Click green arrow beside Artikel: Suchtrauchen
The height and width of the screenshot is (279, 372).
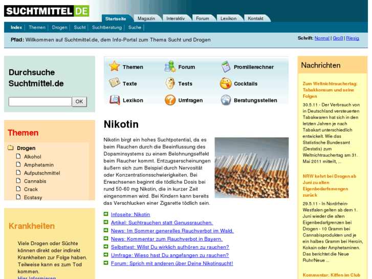tap(106, 222)
